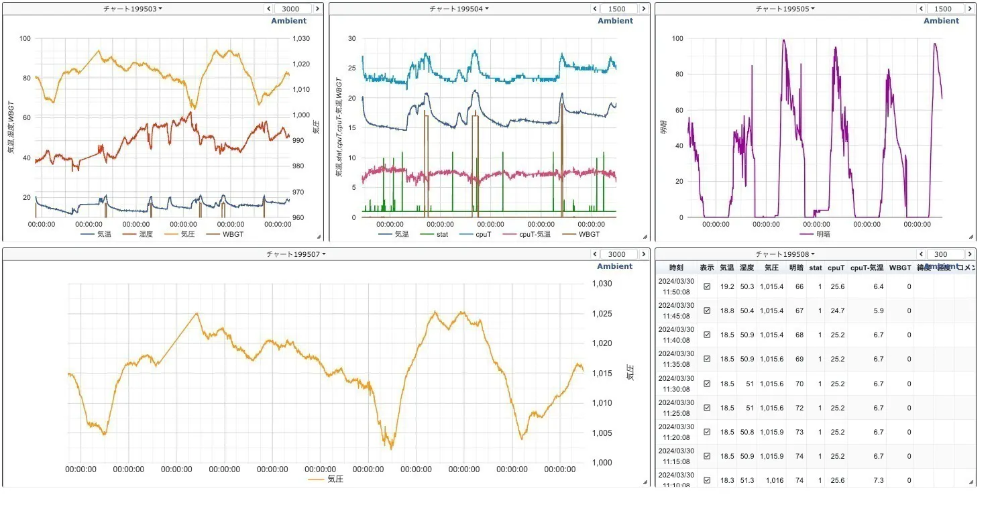The image size is (996, 507).
Task: Toggle 表示 checkbox for 11:35:08 row
Action: click(707, 359)
